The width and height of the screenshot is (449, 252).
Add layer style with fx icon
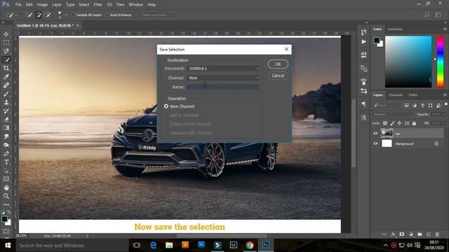tap(393, 234)
